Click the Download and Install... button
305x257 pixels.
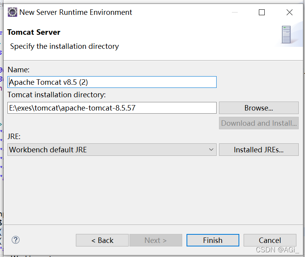(x=259, y=123)
